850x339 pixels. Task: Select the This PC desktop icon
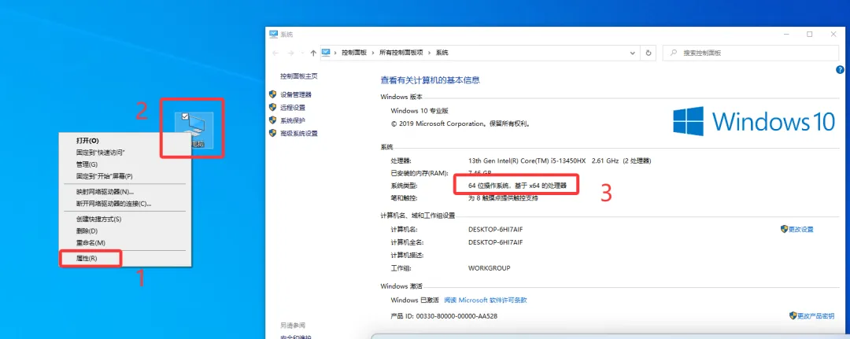pos(194,131)
